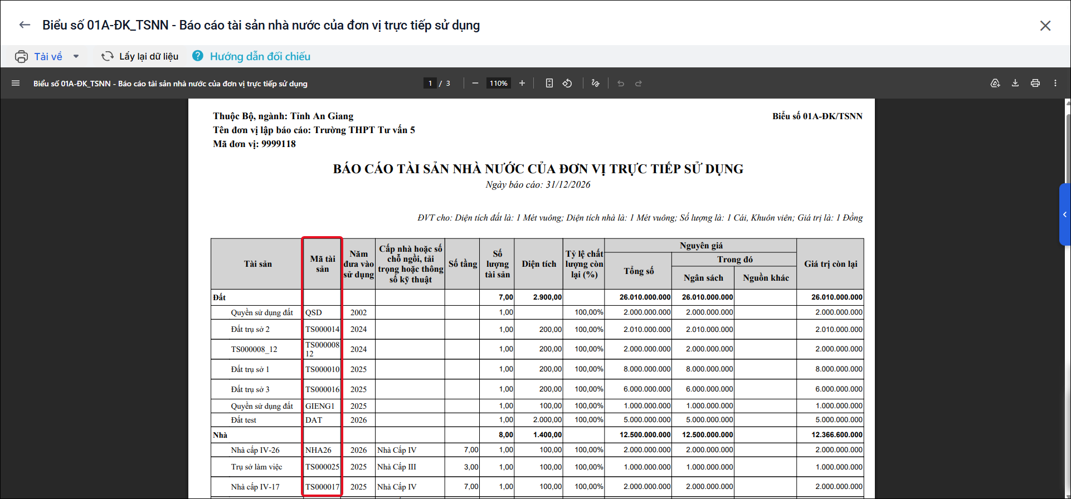Click the Nguồn khác column header

click(766, 278)
